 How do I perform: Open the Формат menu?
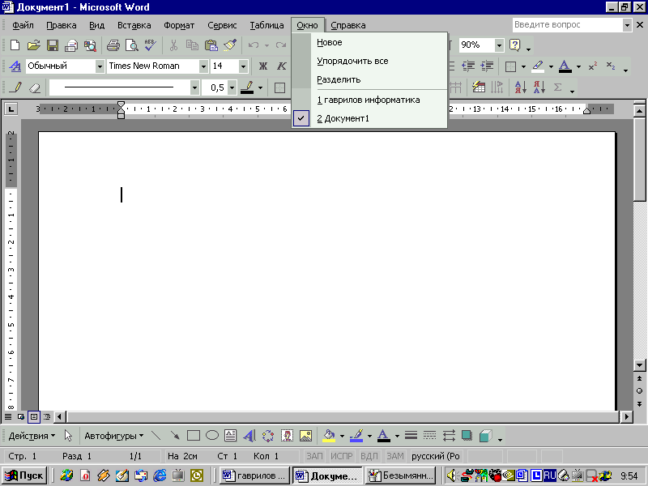click(x=179, y=25)
